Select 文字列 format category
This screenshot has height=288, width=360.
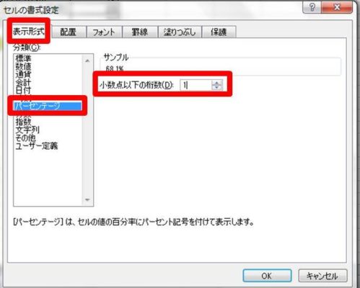point(27,130)
